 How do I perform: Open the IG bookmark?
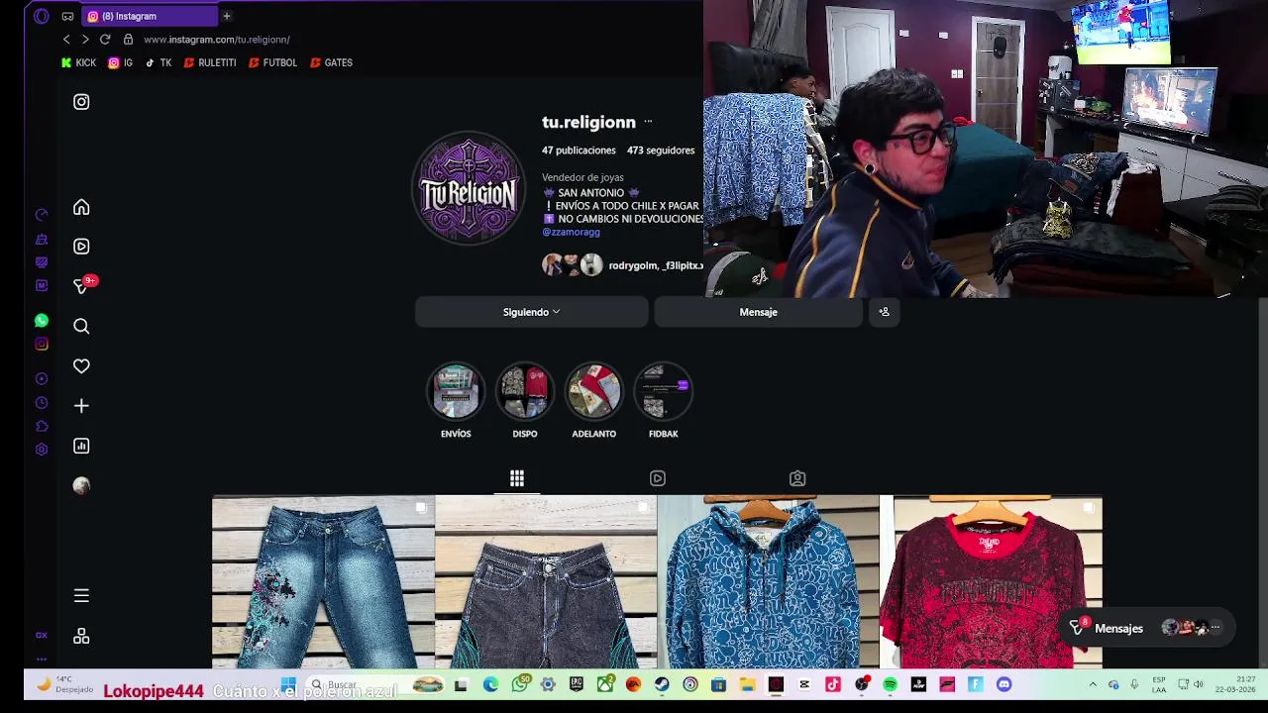tap(121, 62)
